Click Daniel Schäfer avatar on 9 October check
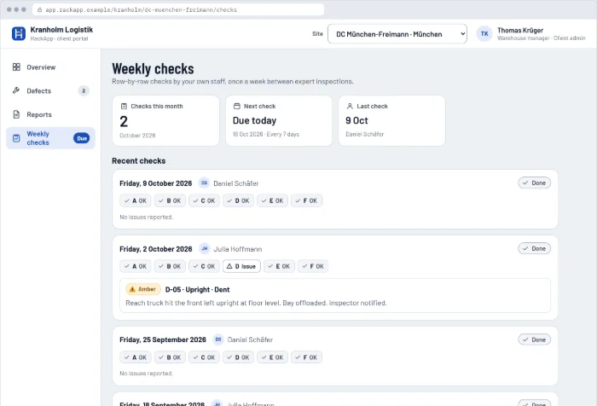Viewport: 597px width, 406px height. coord(204,183)
